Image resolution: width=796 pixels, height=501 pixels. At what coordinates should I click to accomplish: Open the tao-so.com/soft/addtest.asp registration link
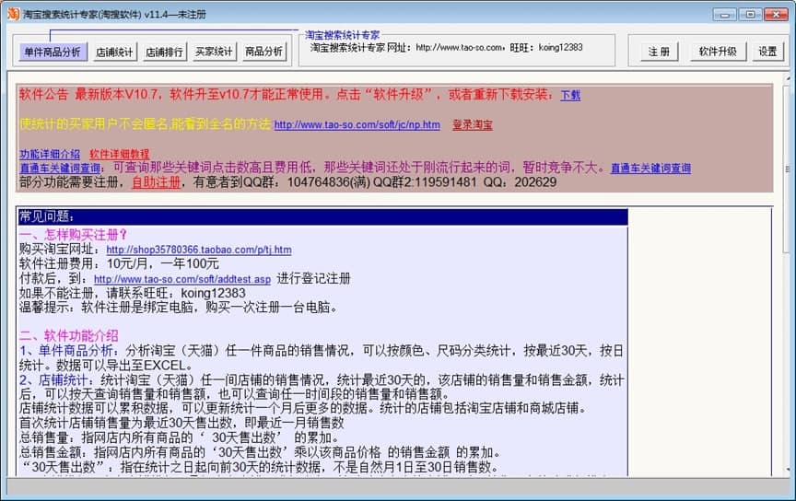[182, 279]
